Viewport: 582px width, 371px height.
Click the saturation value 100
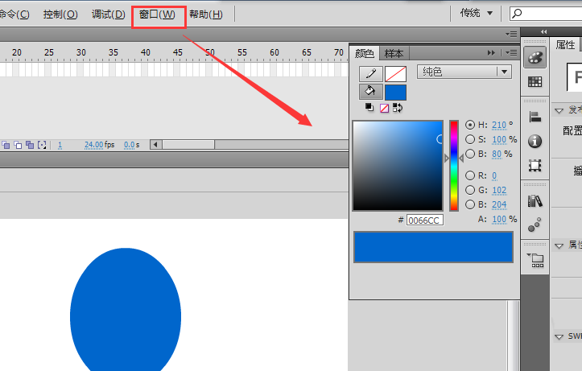pos(499,140)
